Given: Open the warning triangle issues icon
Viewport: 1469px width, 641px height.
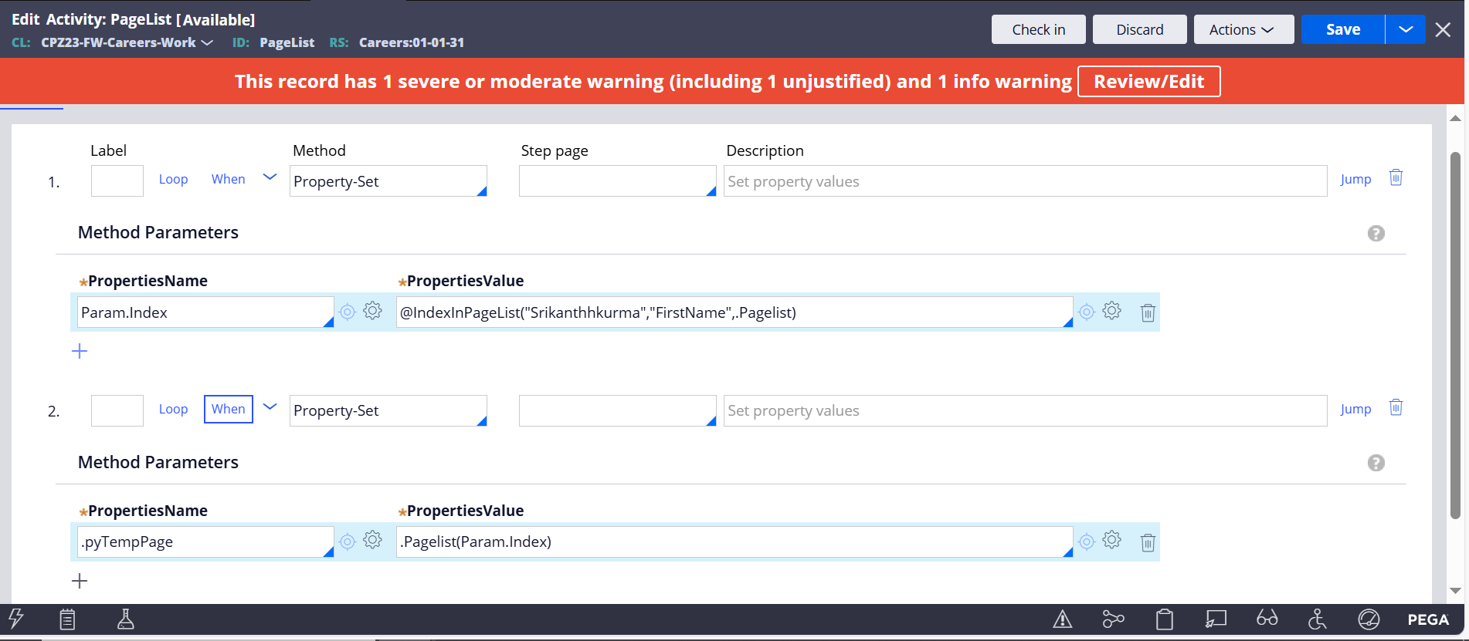Looking at the screenshot, I should pos(1062,619).
